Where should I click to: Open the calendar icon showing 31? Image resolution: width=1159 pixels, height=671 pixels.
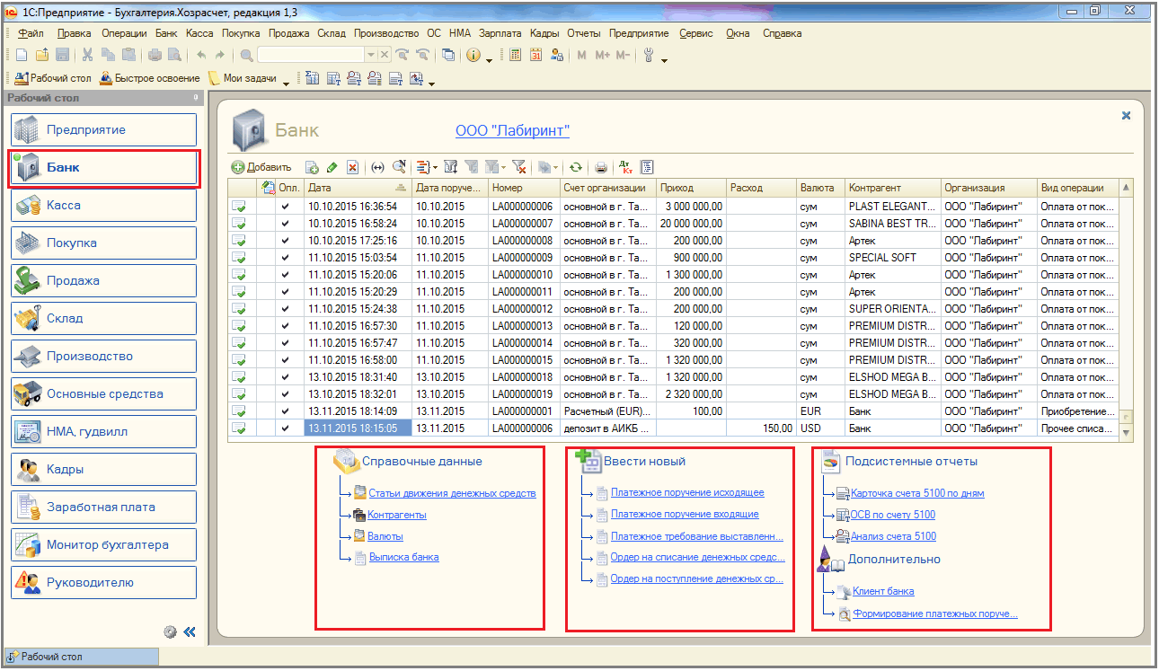pyautogui.click(x=536, y=55)
